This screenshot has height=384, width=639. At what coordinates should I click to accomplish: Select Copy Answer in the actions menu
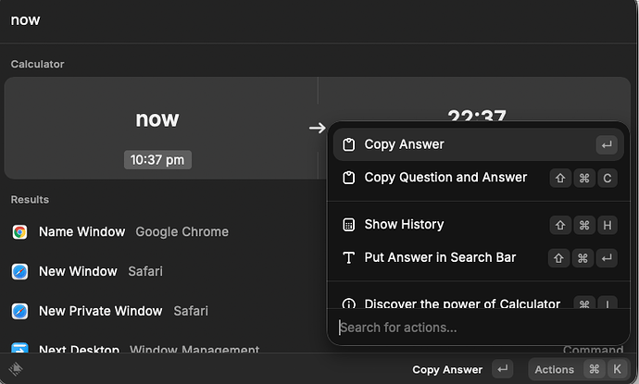click(x=479, y=144)
